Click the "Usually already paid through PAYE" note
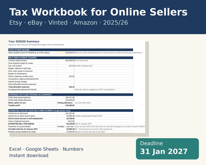 [88, 116]
